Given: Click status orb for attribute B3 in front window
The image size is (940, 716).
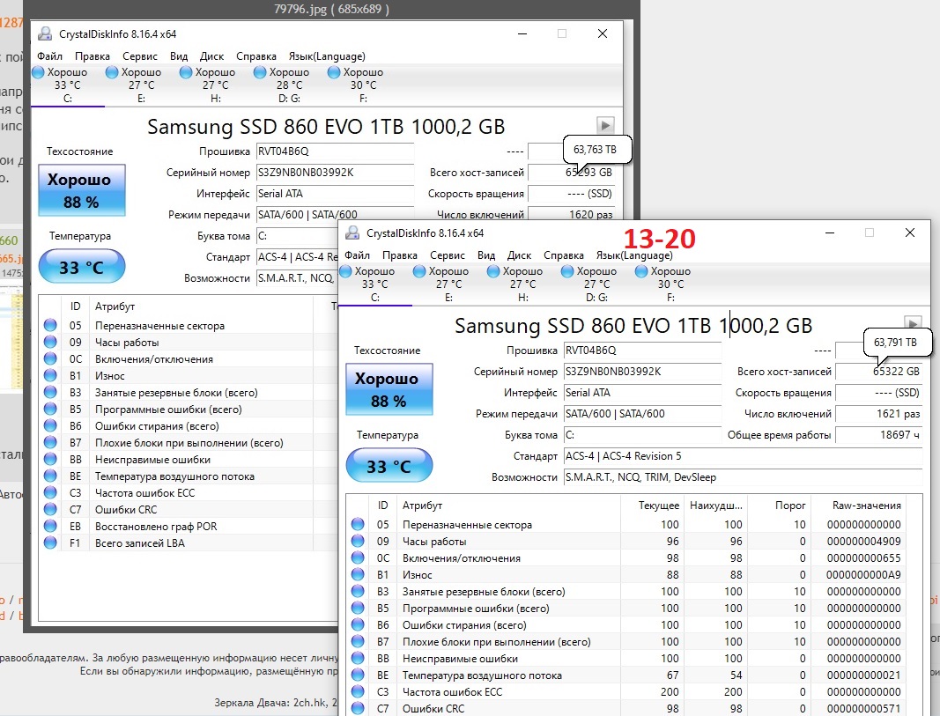Looking at the screenshot, I should (x=358, y=591).
